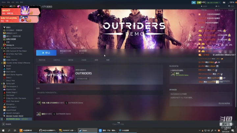Open Windows Start menu
The image size is (237, 133).
tap(3, 130)
